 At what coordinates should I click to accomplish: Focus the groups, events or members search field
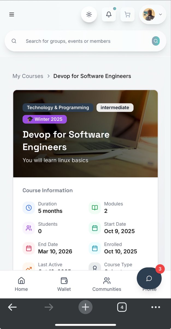(x=85, y=41)
